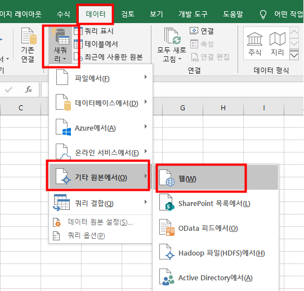Select 웹(W) data source
The image size is (304, 291).
click(x=216, y=178)
